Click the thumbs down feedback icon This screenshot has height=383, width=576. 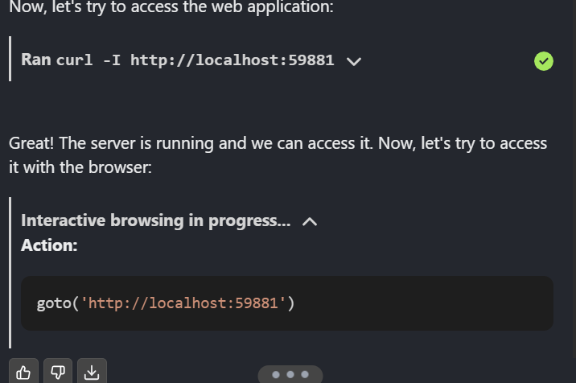tap(58, 372)
